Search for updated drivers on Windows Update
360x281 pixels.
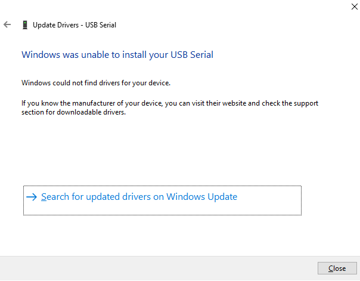139,197
